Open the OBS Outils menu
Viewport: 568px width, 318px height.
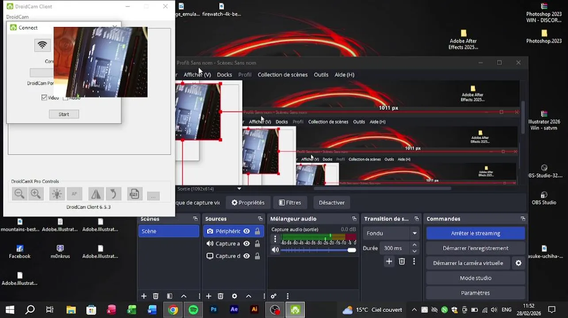321,75
